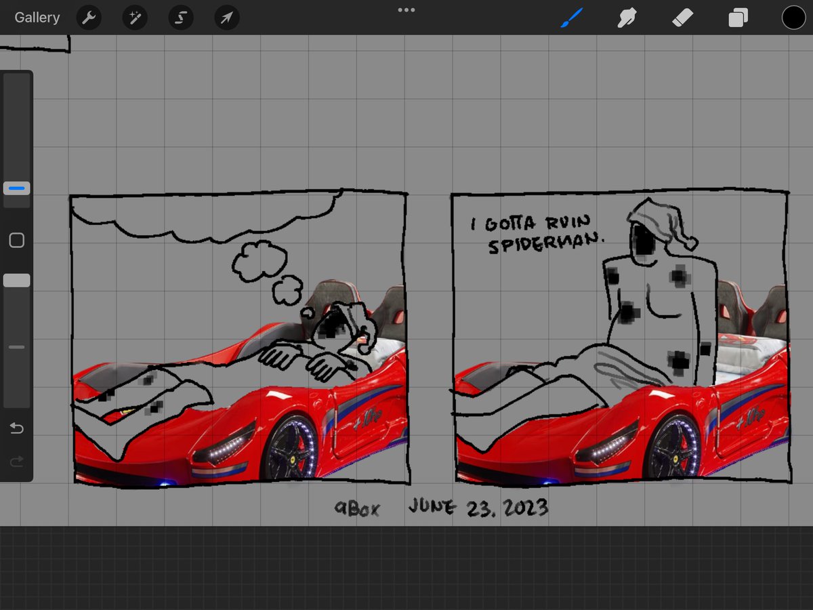Viewport: 813px width, 610px height.
Task: Open the Selection tool
Action: click(181, 18)
